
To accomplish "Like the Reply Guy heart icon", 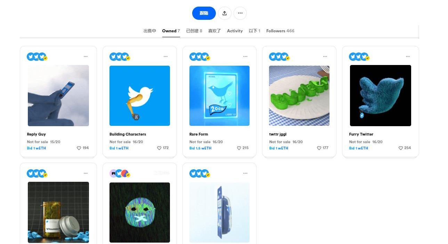I will [x=79, y=148].
